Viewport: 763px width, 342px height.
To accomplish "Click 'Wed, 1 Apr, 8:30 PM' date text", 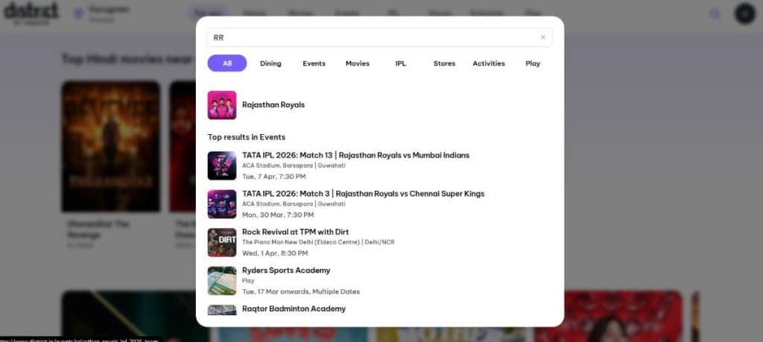I will coord(275,253).
